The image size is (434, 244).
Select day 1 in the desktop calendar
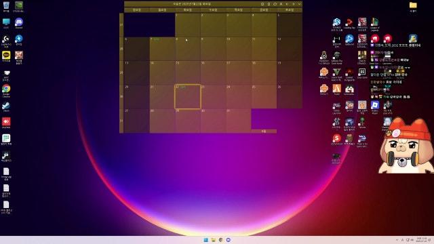(187, 25)
